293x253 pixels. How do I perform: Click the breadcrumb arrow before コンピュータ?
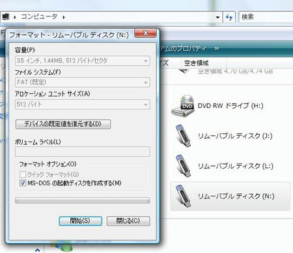pyautogui.click(x=15, y=17)
